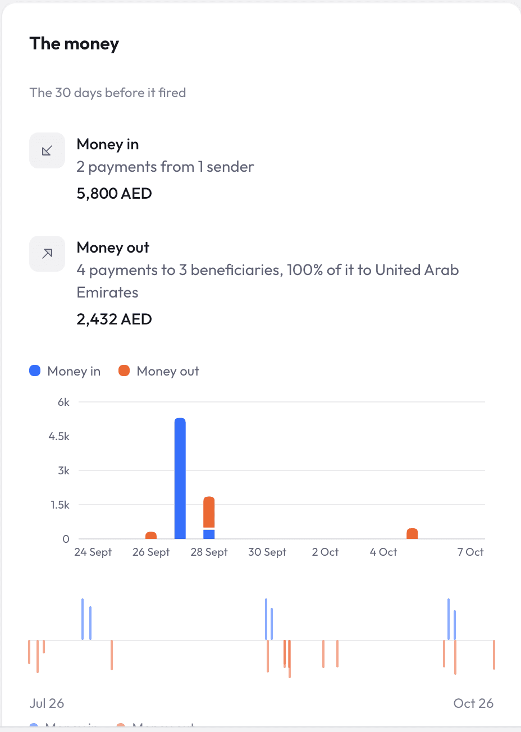521x732 pixels.
Task: Click the '24 Sept' x-axis label
Action: tap(93, 552)
